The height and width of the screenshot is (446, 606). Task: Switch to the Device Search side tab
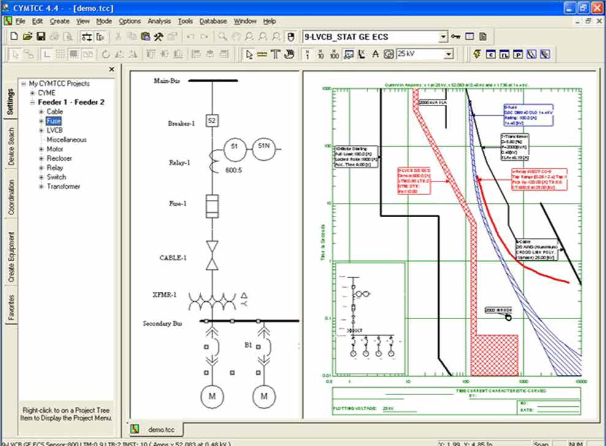10,146
